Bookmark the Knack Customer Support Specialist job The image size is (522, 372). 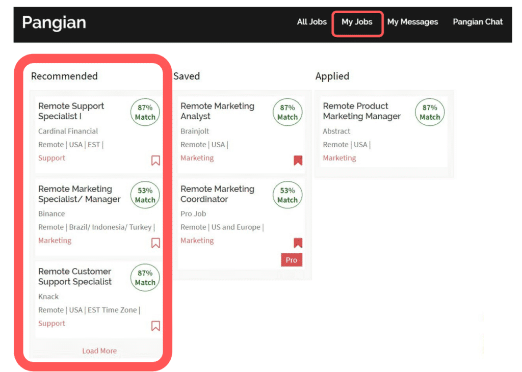(x=155, y=326)
